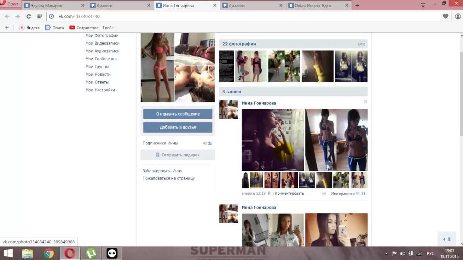Open uTorrent from the taskbar
The width and height of the screenshot is (463, 260).
coord(91,253)
